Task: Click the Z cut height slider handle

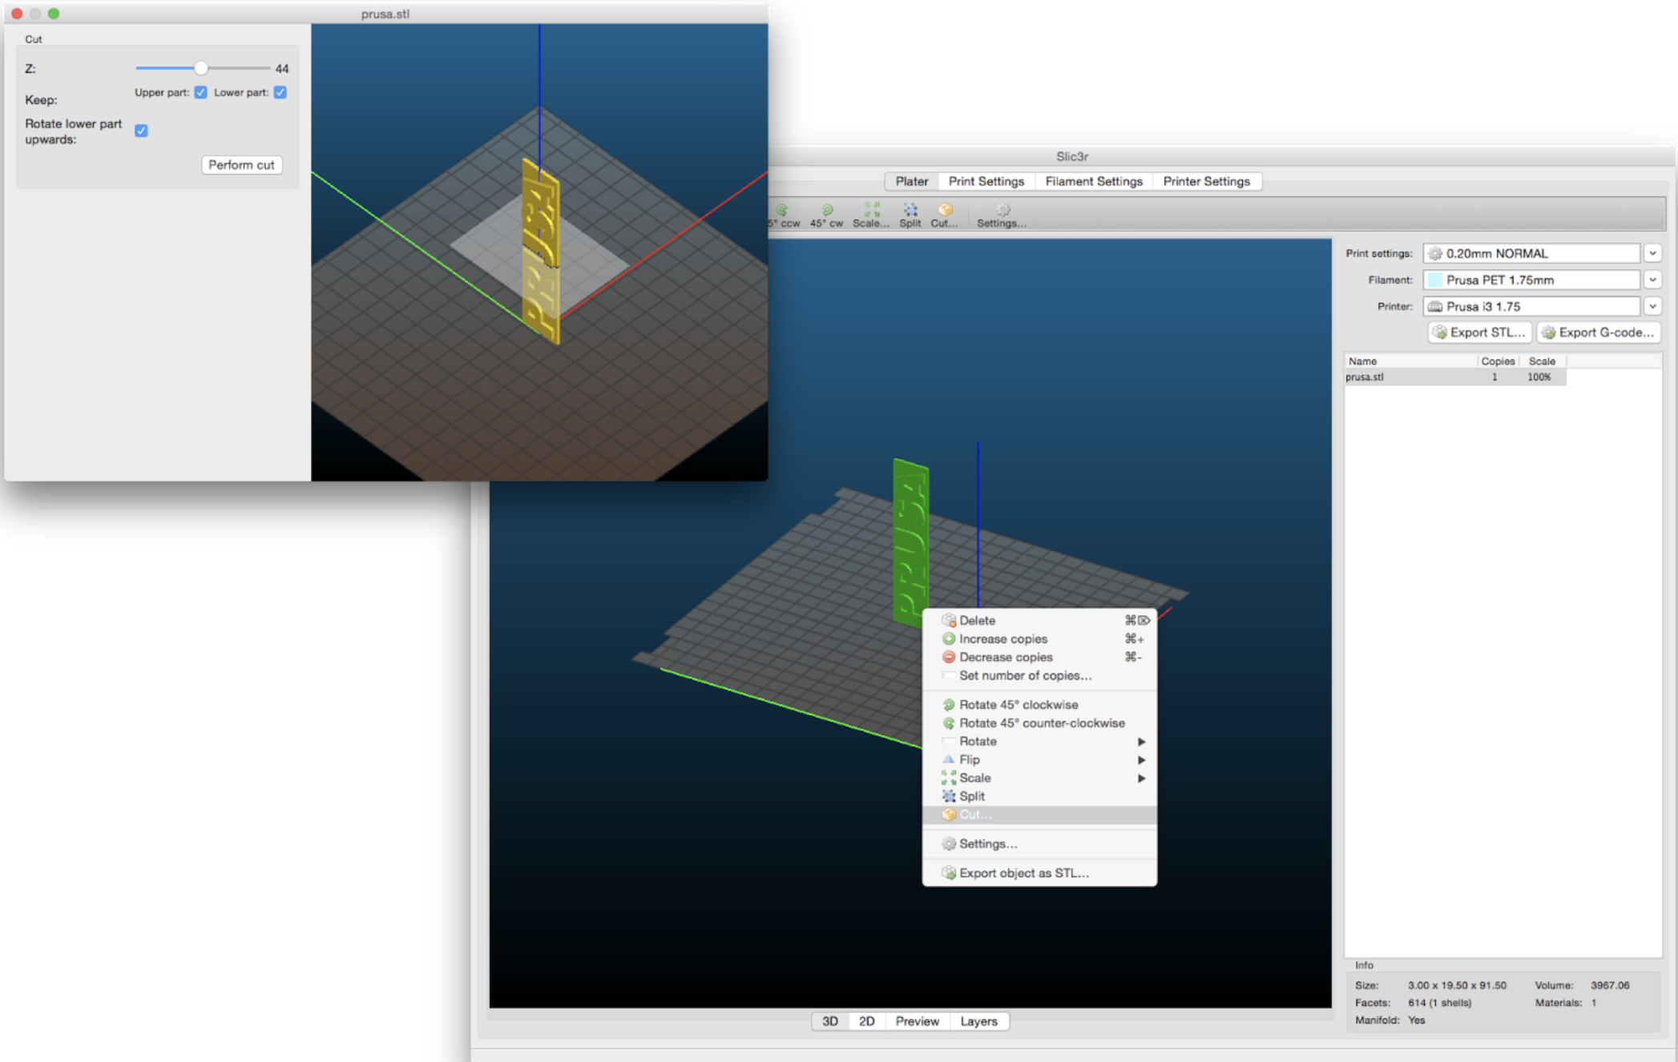Action: pyautogui.click(x=201, y=68)
